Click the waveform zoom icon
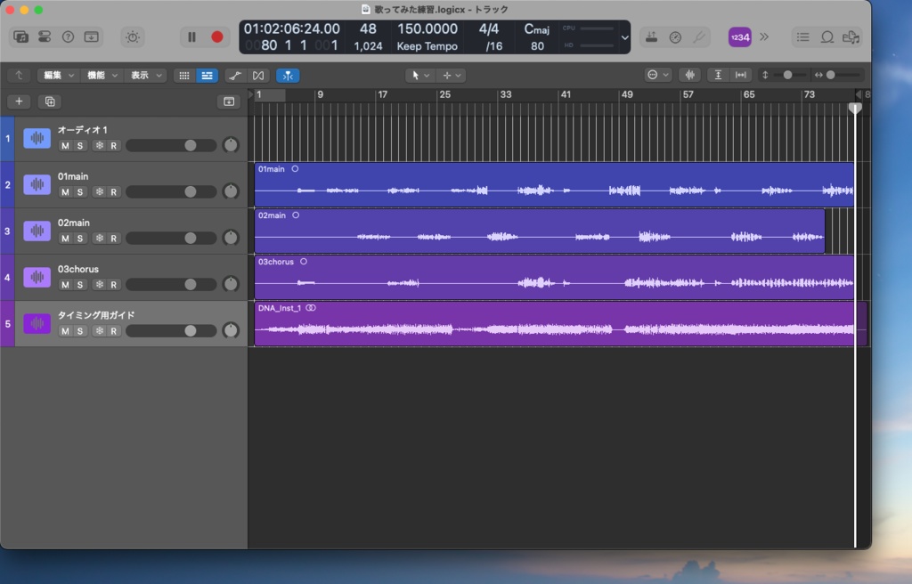The image size is (912, 584). pos(690,75)
